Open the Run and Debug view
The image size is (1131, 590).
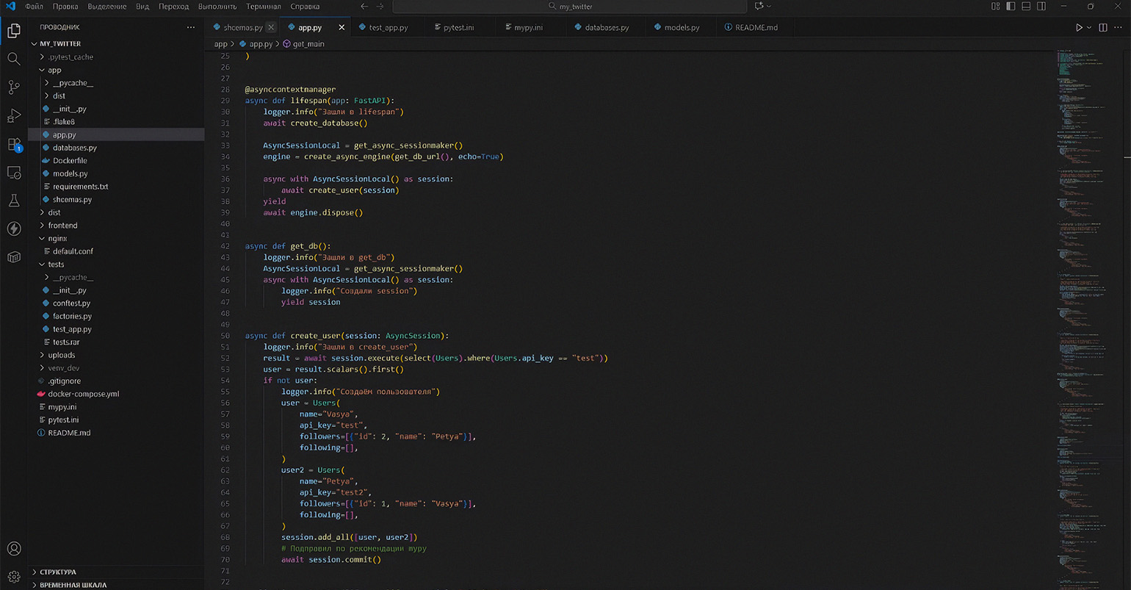click(13, 116)
